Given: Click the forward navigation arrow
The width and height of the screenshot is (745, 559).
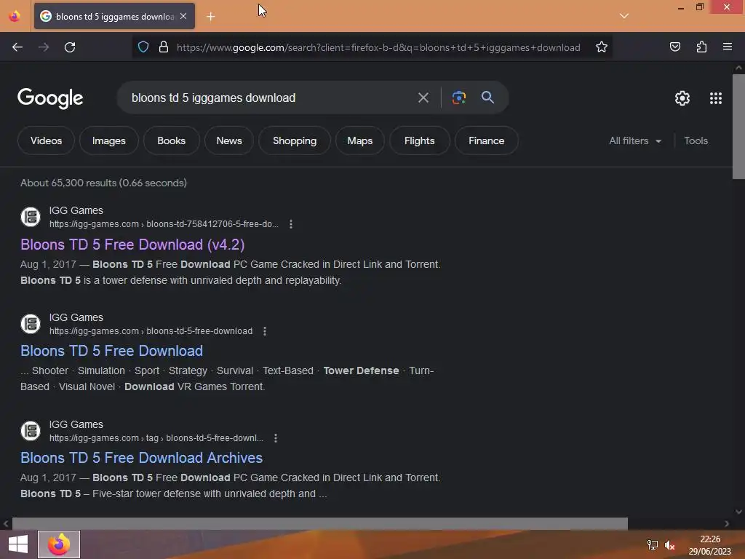Looking at the screenshot, I should [44, 47].
